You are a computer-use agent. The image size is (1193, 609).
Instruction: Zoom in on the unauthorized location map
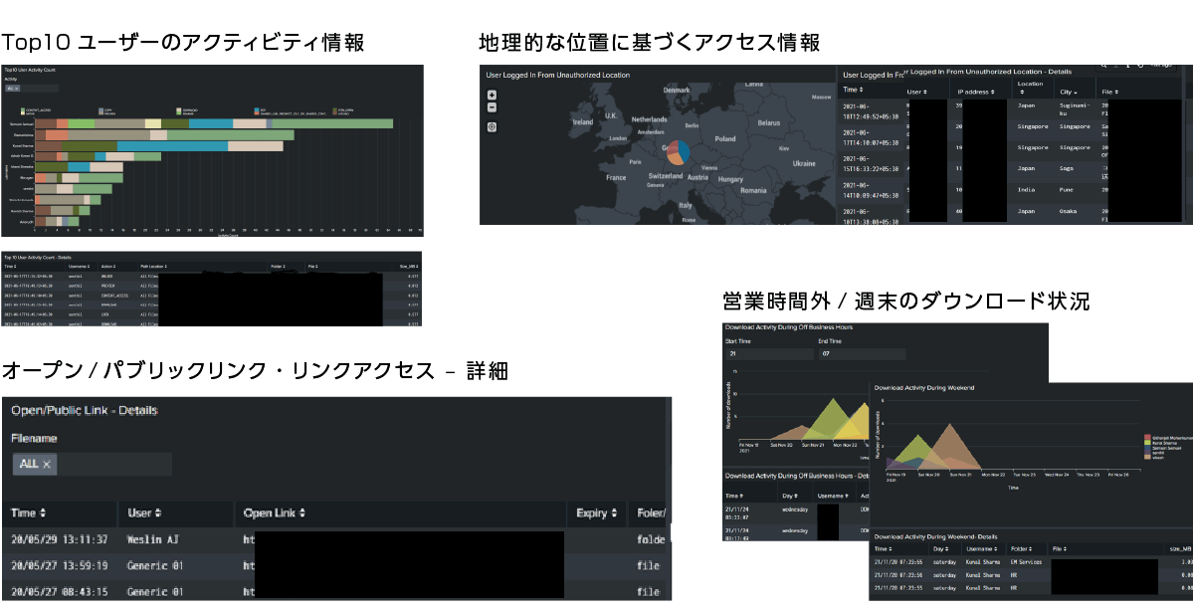(x=492, y=96)
